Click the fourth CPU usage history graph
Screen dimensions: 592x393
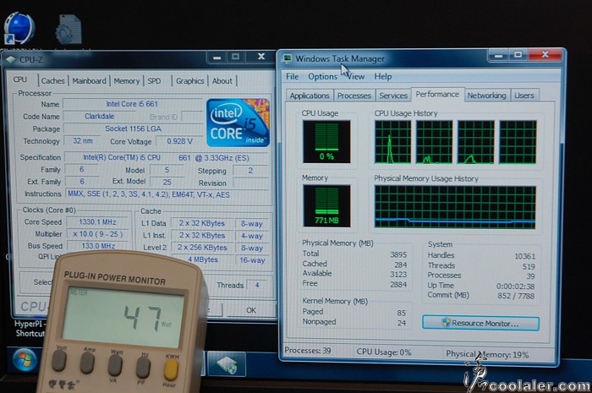coord(518,142)
